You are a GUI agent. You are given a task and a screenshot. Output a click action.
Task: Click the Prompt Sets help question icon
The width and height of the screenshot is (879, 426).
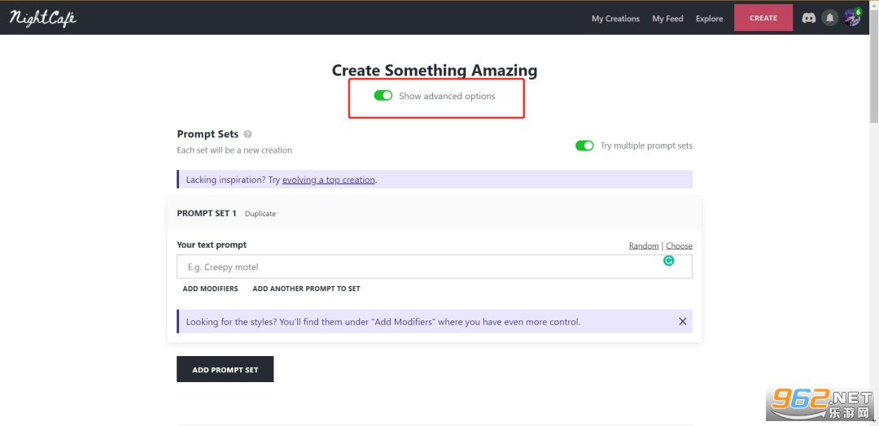[x=247, y=134]
